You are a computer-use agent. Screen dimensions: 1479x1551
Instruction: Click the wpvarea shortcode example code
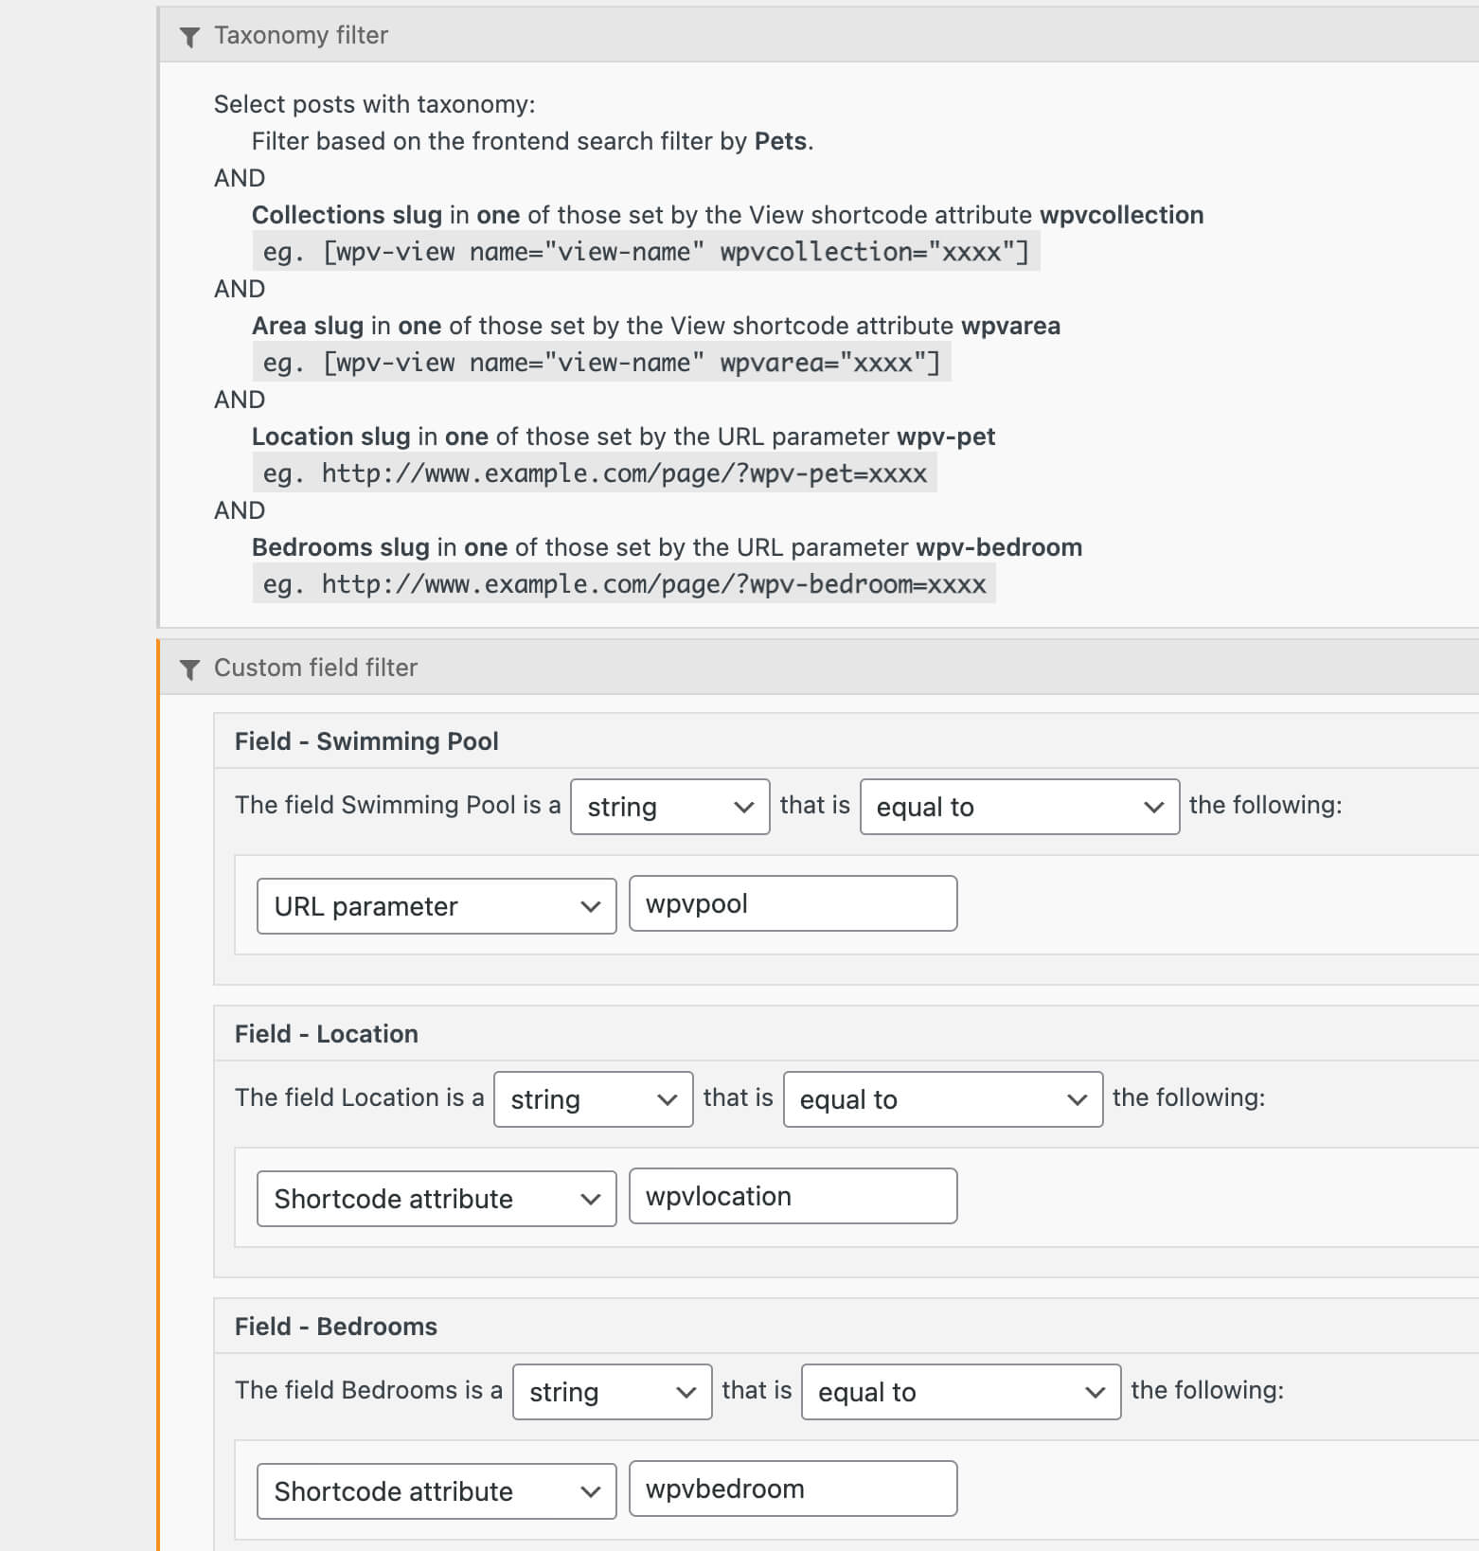click(x=601, y=363)
